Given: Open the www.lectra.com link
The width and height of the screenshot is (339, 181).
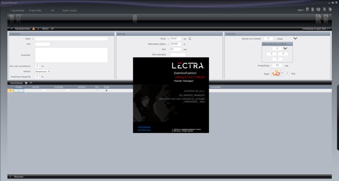Looking at the screenshot, I should pyautogui.click(x=144, y=130).
